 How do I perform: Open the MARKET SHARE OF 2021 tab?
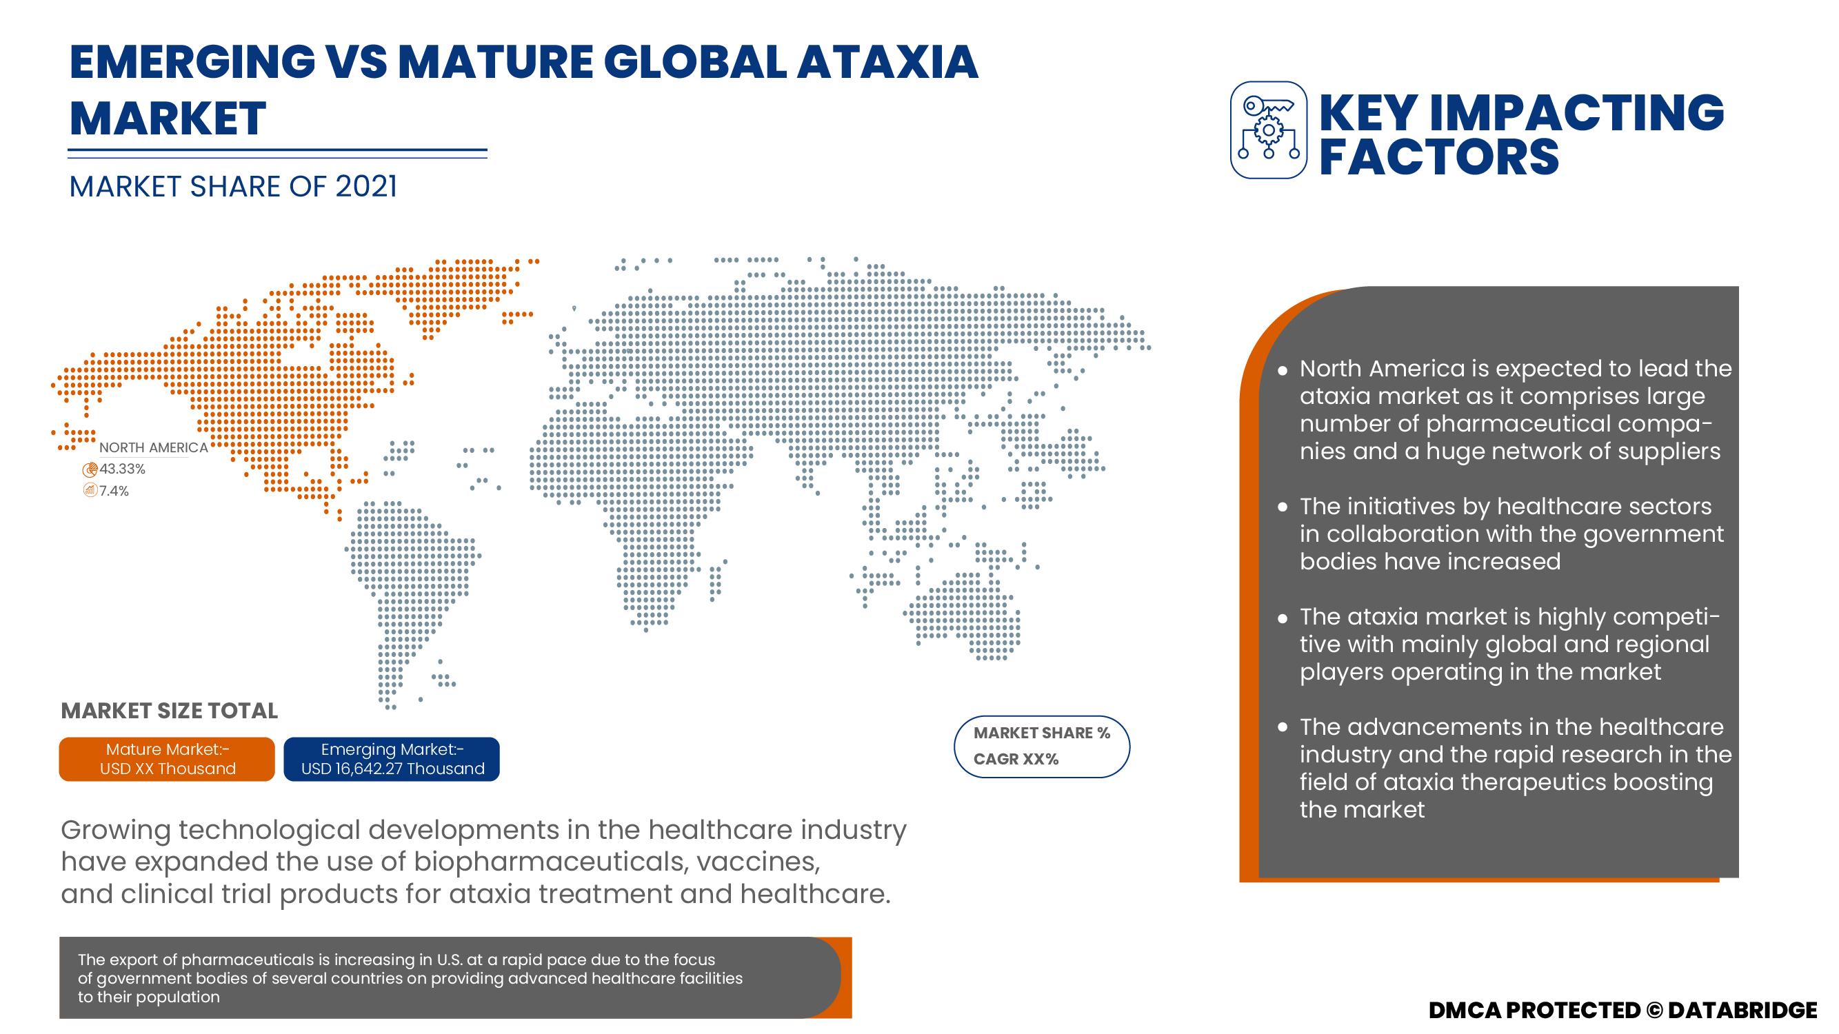[236, 187]
